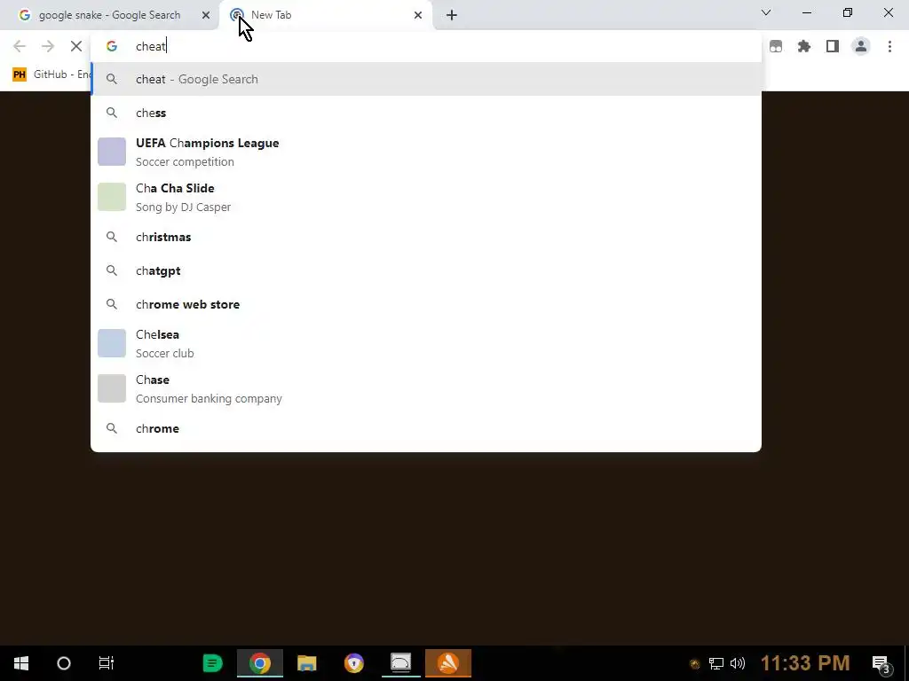Close the google snake search tab

coord(206,15)
